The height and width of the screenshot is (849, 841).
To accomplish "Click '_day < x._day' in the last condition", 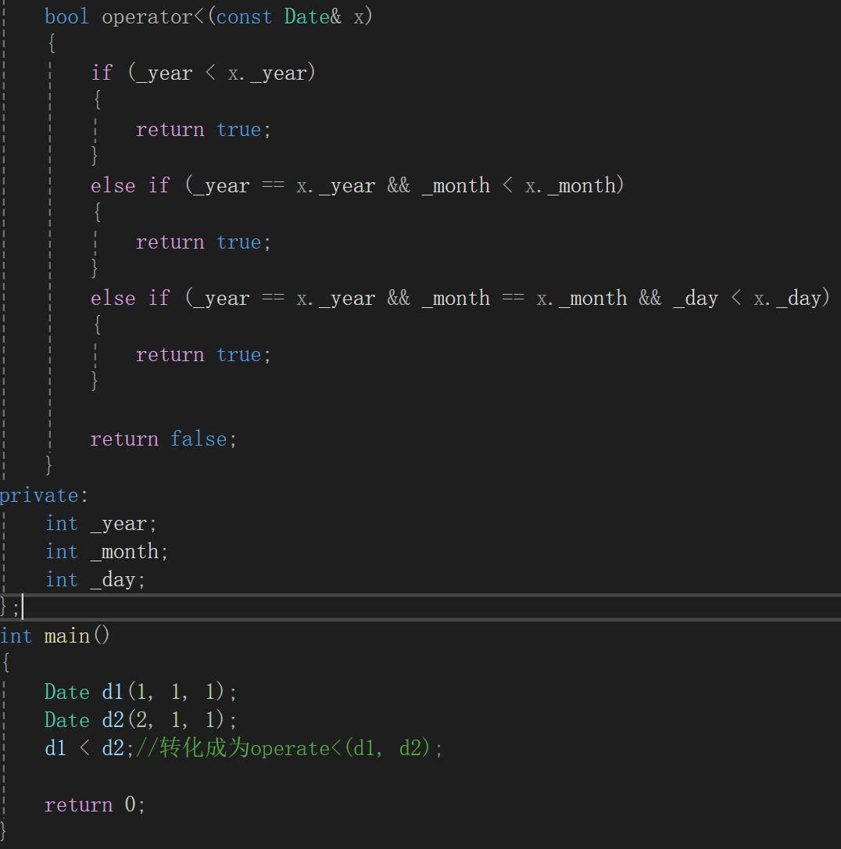I will click(747, 299).
